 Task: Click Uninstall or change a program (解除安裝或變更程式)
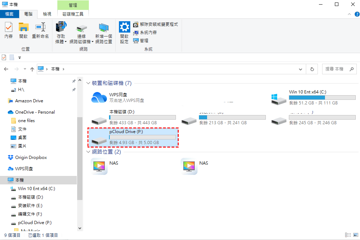pyautogui.click(x=155, y=24)
